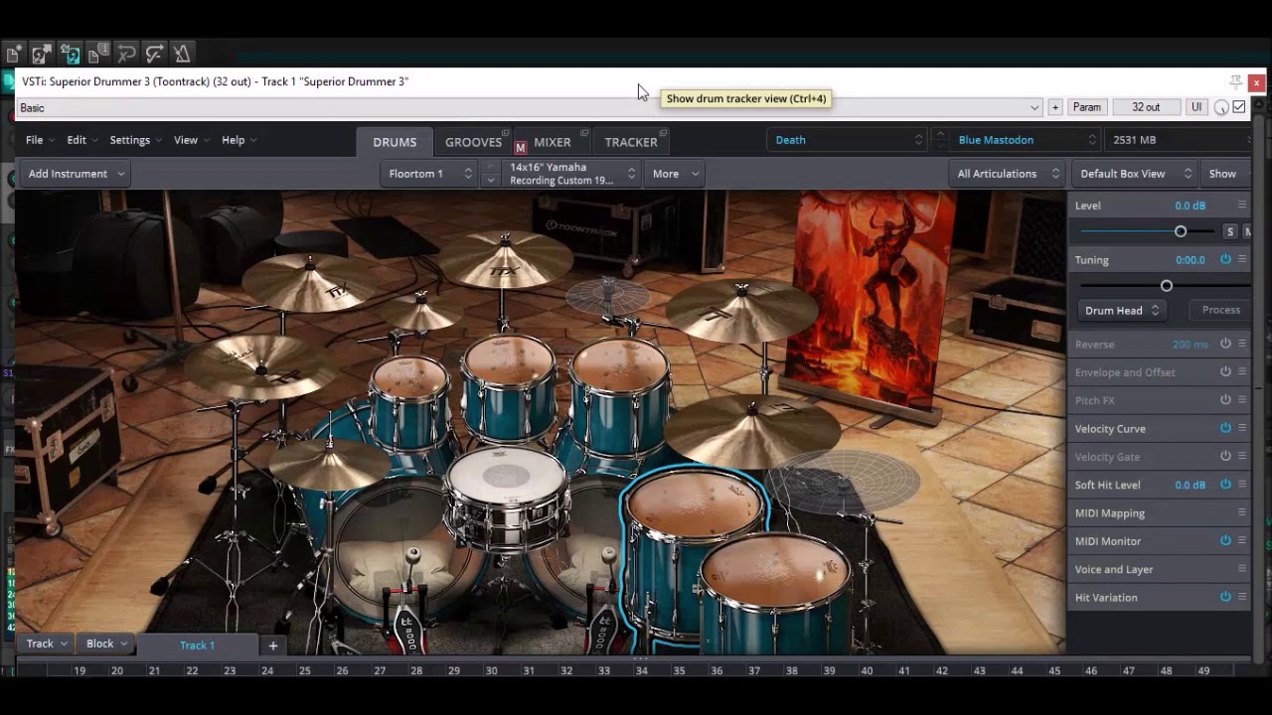
Task: Enable the Velocity Gate power button
Action: [x=1225, y=456]
